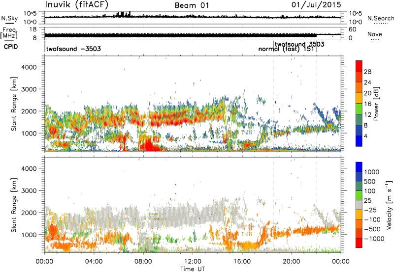Select the 'Freq. [MHz]' axis label

(9, 33)
